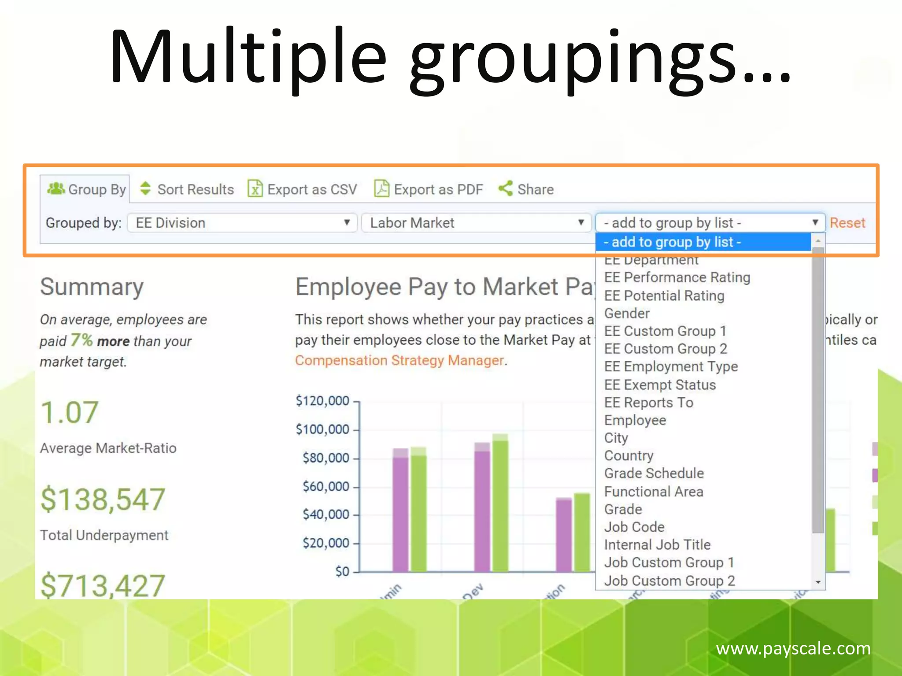Click the Group By people icon
The width and height of the screenshot is (902, 676).
tap(56, 189)
